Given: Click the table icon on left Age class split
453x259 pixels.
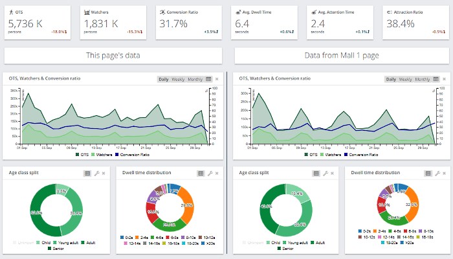Looking at the screenshot, I should coord(87,174).
